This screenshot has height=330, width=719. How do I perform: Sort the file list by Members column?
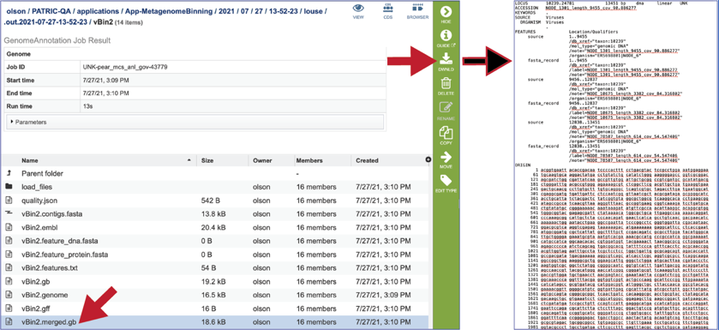coord(309,161)
